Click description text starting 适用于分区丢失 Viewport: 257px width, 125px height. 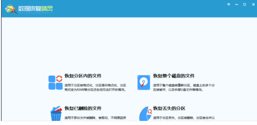(184, 118)
